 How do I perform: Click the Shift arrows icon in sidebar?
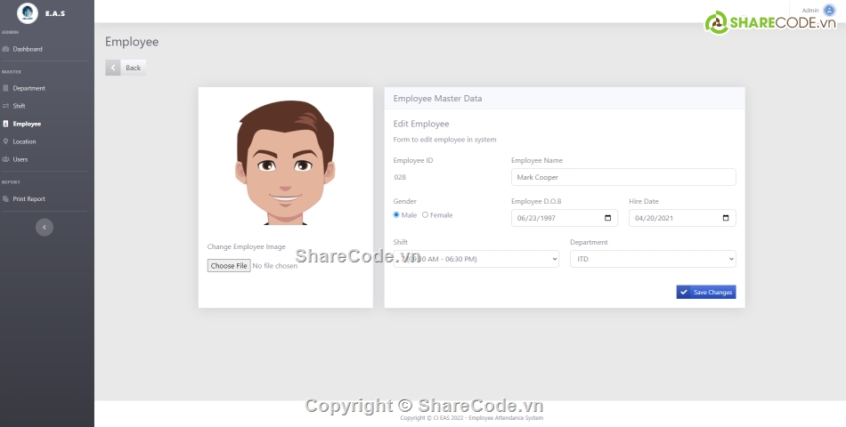(x=6, y=106)
